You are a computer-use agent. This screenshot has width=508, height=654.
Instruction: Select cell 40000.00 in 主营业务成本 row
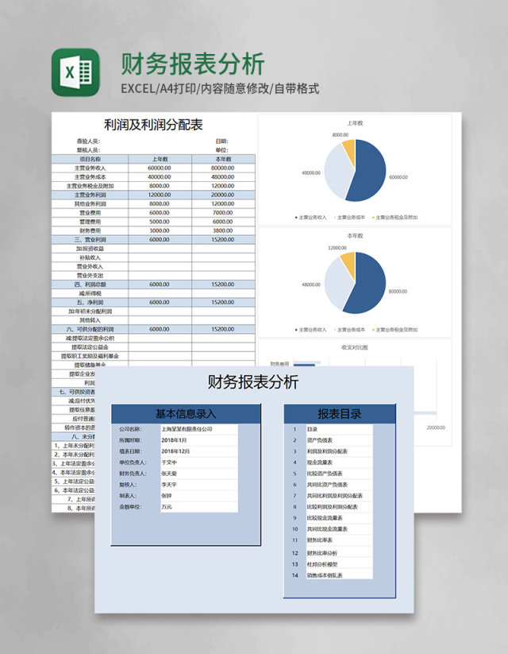160,177
